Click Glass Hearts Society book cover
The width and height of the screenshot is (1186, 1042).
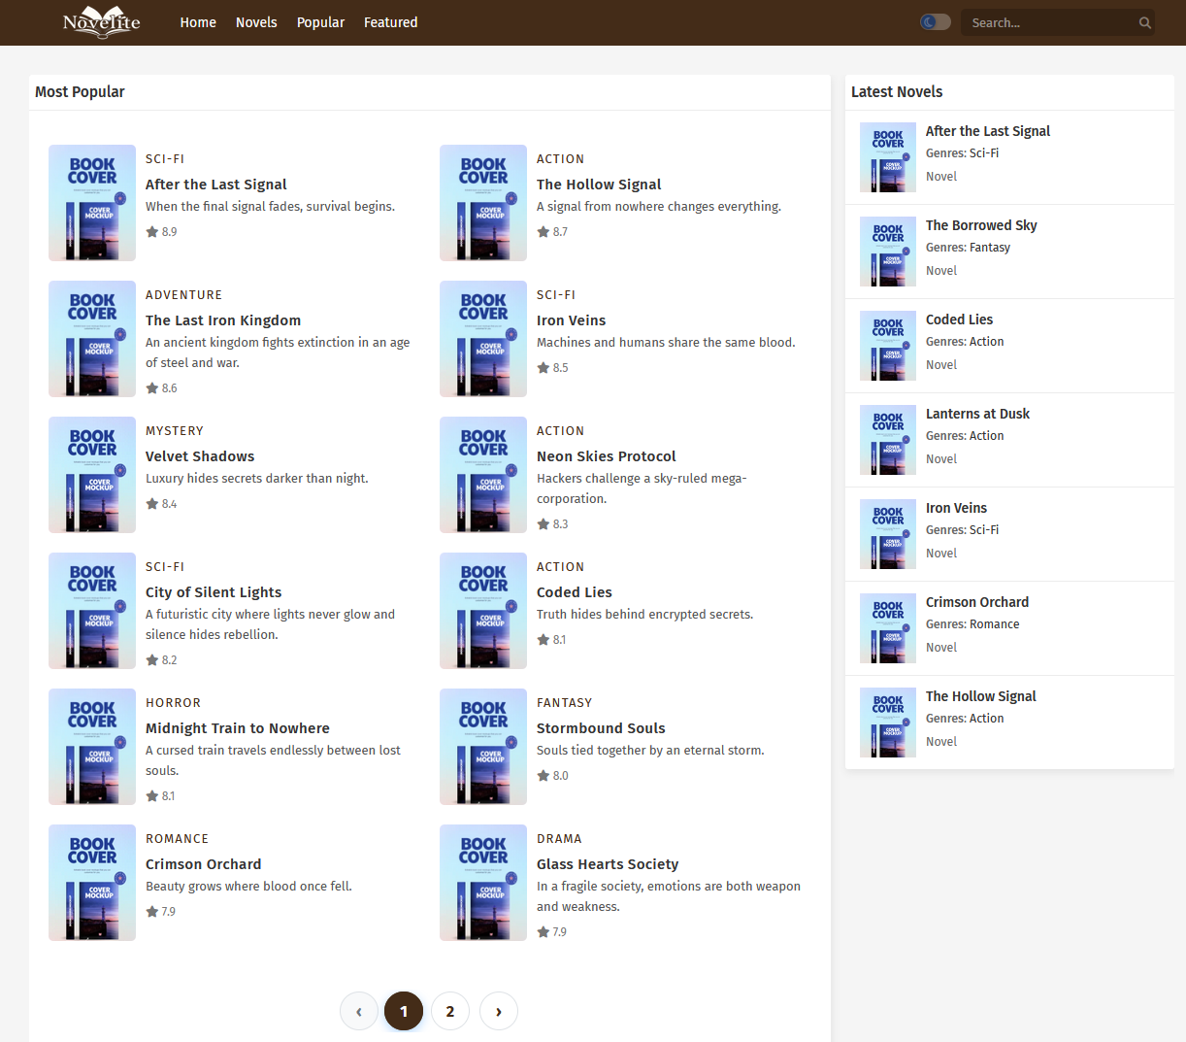tap(483, 883)
